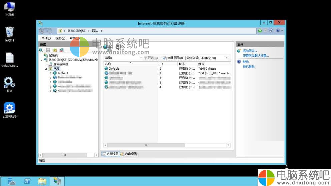Open File Explorer from the taskbar
The height and width of the screenshot is (186, 331).
point(42,181)
